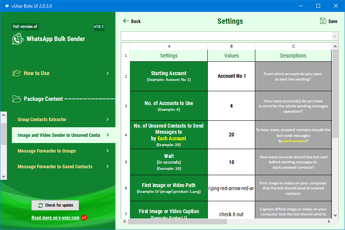Expand Message Forwarder to Saved Contacts chevron
The image size is (345, 230).
coord(108,166)
